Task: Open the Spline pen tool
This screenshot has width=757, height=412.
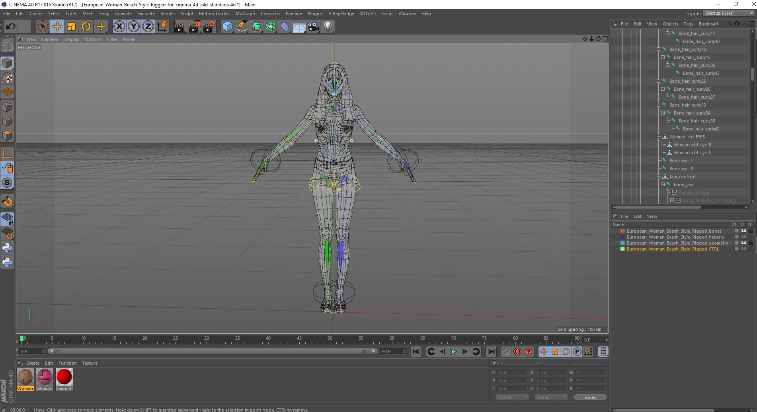Action: 242,27
